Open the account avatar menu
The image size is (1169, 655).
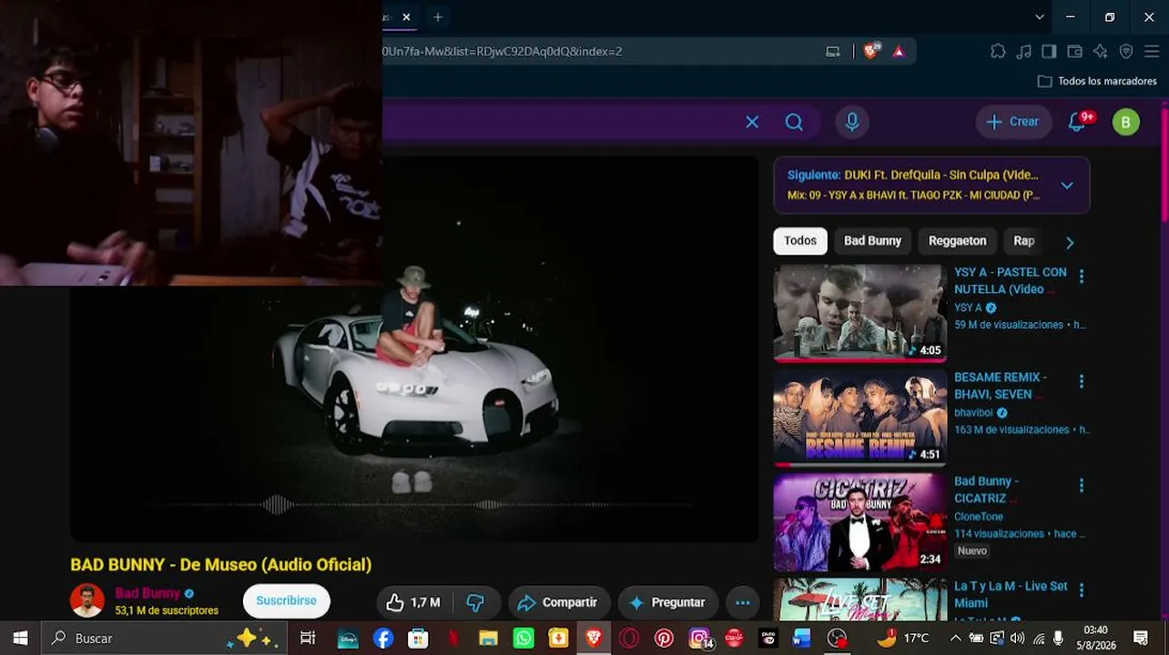1126,122
